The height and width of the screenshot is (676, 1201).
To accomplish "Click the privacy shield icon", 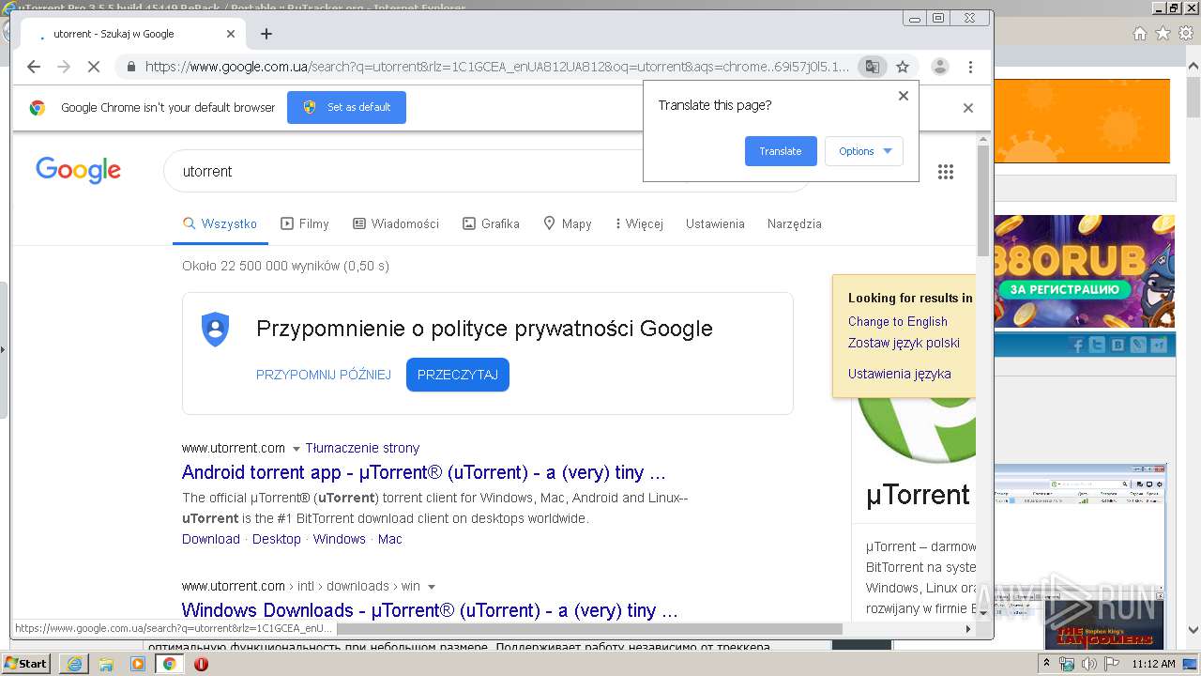I will (x=216, y=330).
